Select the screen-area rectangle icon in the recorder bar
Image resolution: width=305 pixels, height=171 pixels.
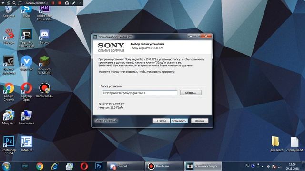click(x=20, y=3)
